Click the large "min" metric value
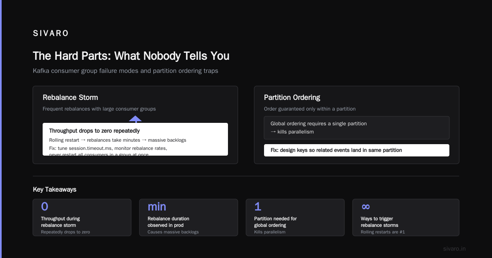 157,207
